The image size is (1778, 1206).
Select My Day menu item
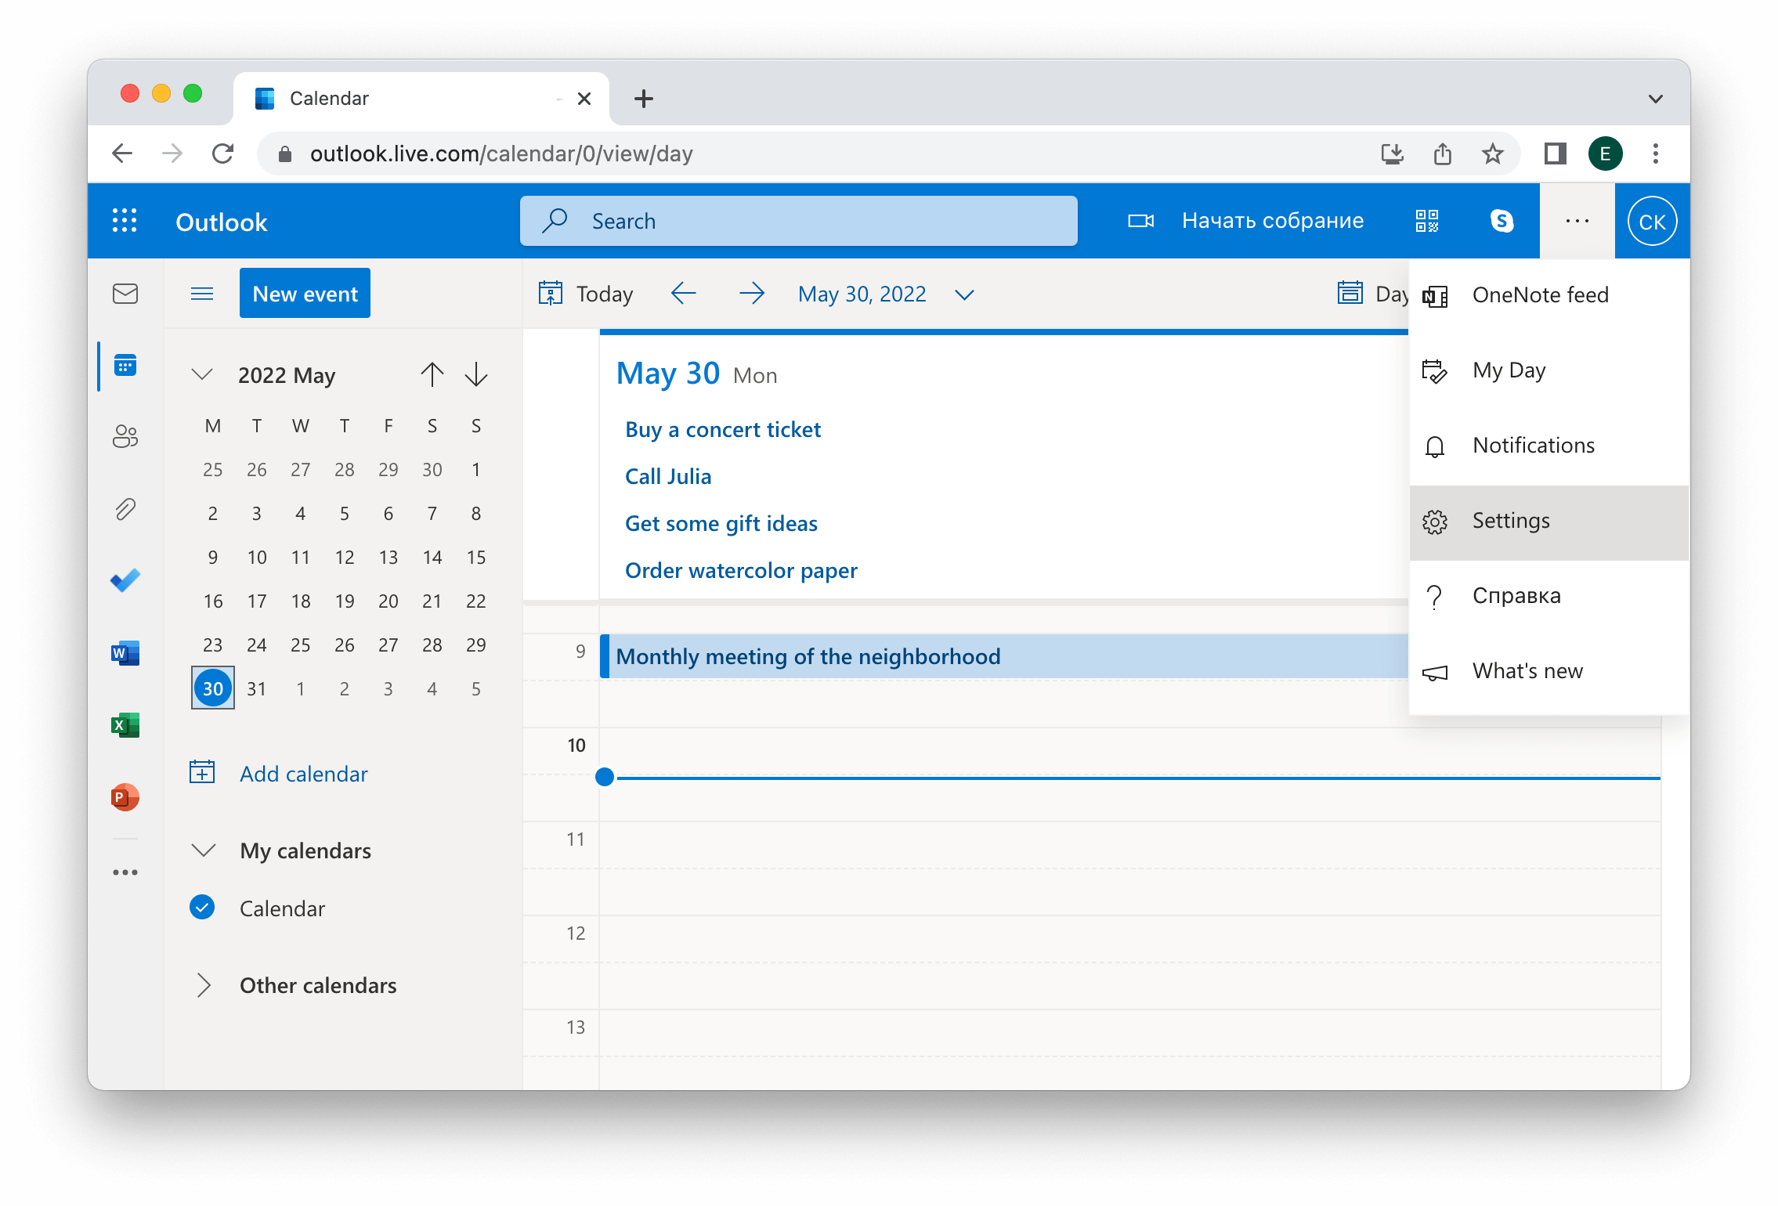[1549, 370]
